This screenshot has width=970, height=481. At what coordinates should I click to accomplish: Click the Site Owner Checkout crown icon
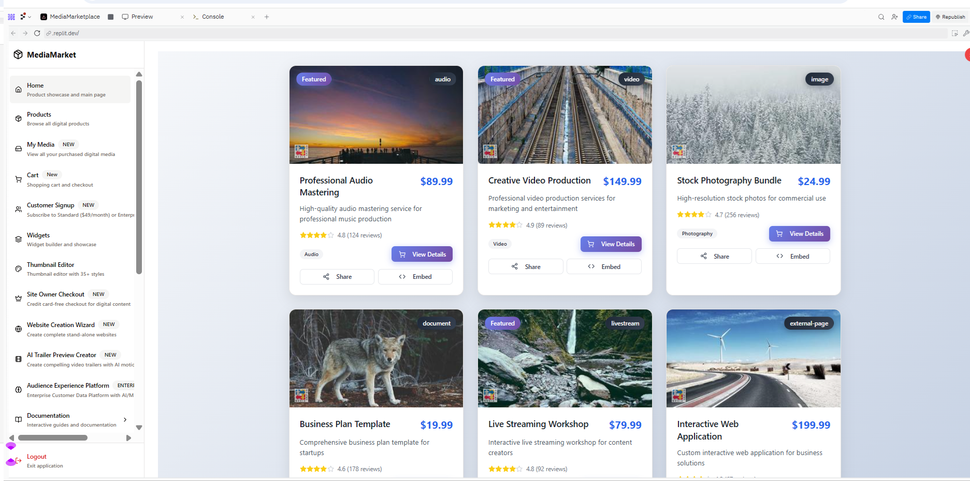point(19,299)
